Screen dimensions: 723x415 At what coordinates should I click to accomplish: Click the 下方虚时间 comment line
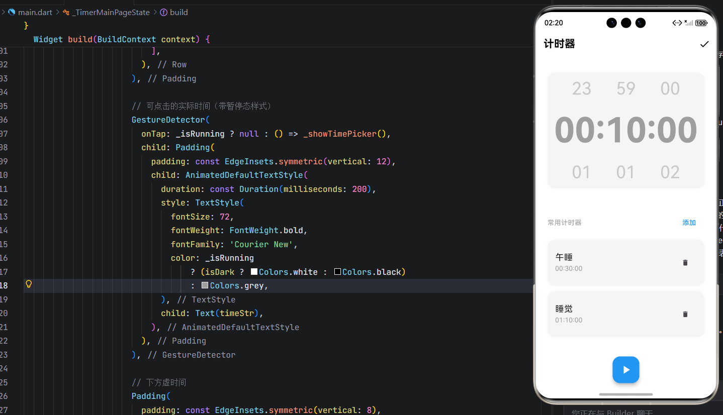(x=159, y=382)
